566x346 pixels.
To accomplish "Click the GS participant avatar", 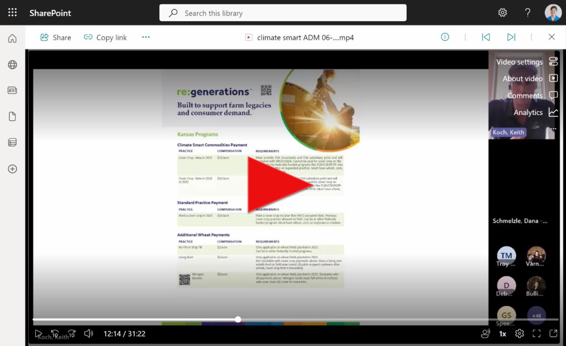I will pyautogui.click(x=507, y=315).
